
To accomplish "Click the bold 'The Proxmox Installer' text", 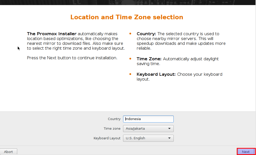I will click(x=52, y=34).
